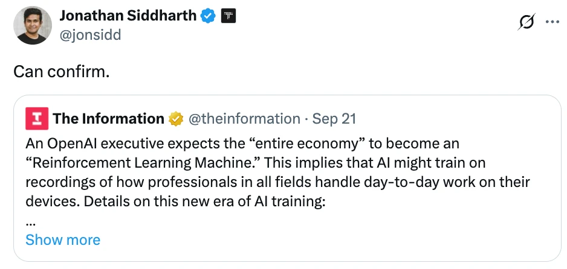Click The Information account name
This screenshot has height=269, width=567.
pos(108,119)
